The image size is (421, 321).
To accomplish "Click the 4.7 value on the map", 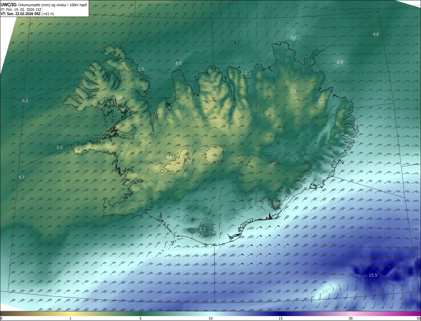I will (x=21, y=177).
